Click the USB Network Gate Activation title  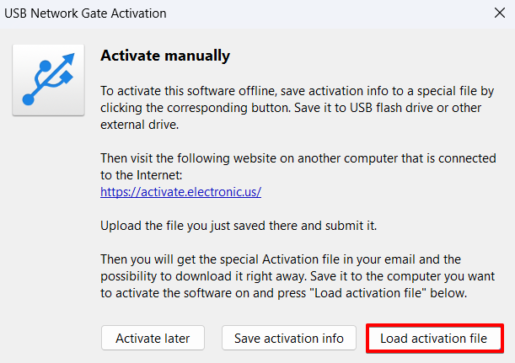coord(85,13)
